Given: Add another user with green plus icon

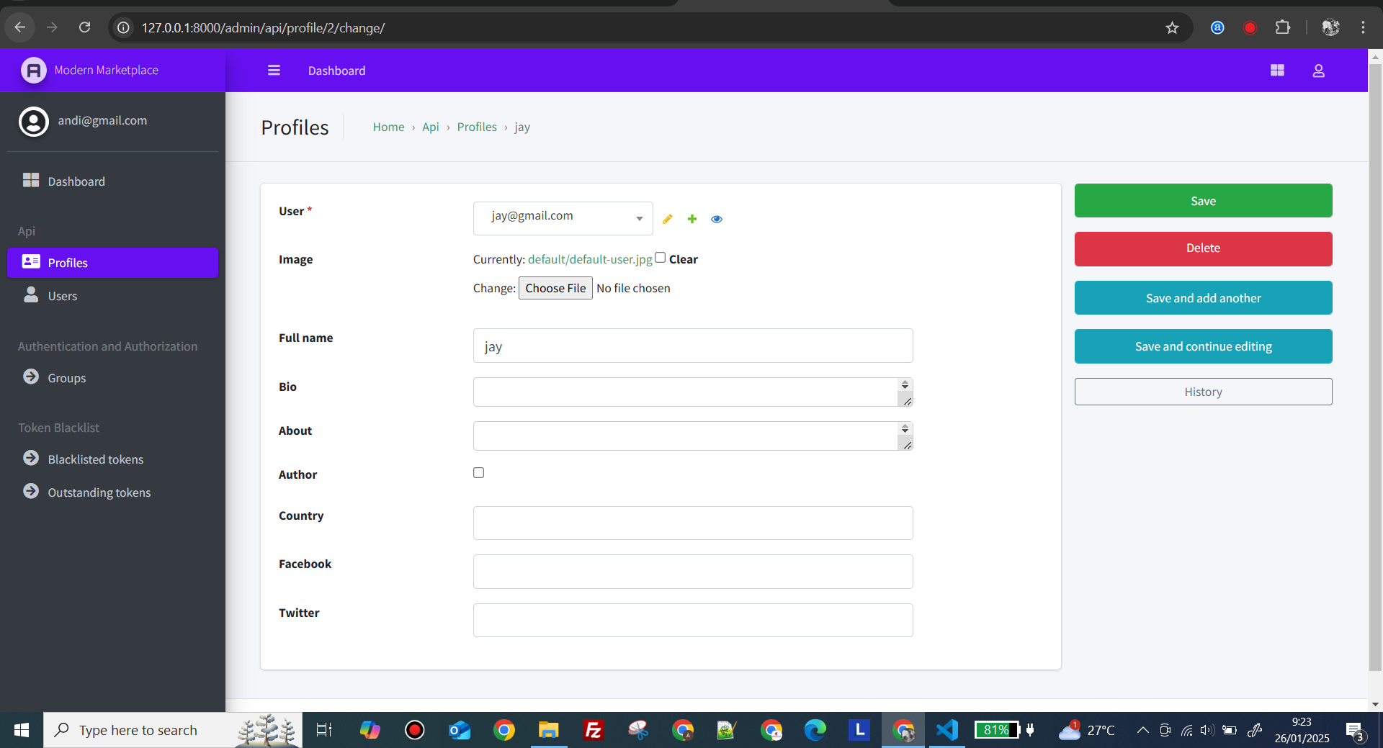Looking at the screenshot, I should coord(692,219).
